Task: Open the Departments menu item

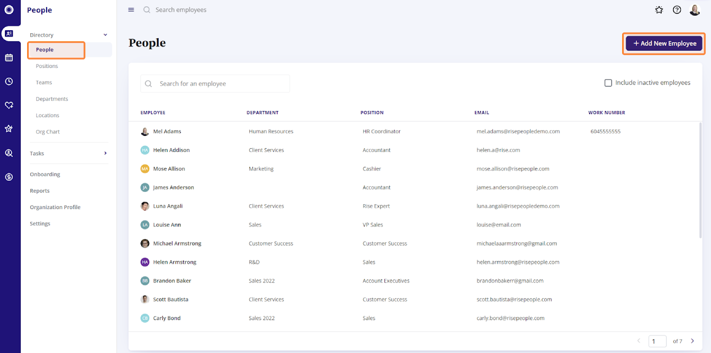Action: coord(52,99)
